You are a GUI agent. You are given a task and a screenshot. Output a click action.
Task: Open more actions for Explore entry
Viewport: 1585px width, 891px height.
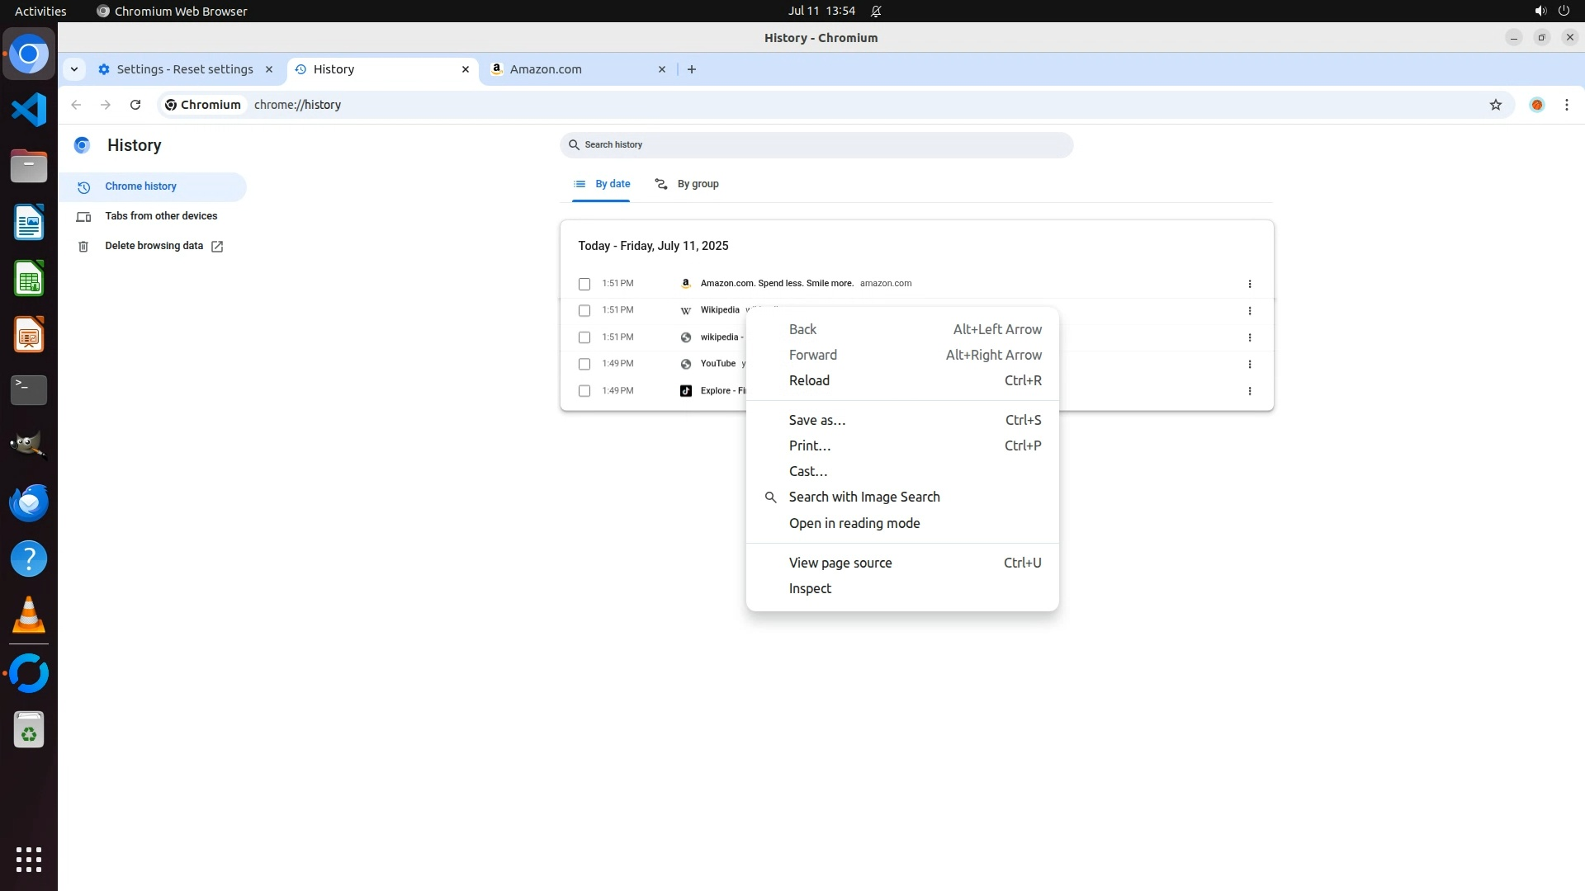tap(1249, 391)
